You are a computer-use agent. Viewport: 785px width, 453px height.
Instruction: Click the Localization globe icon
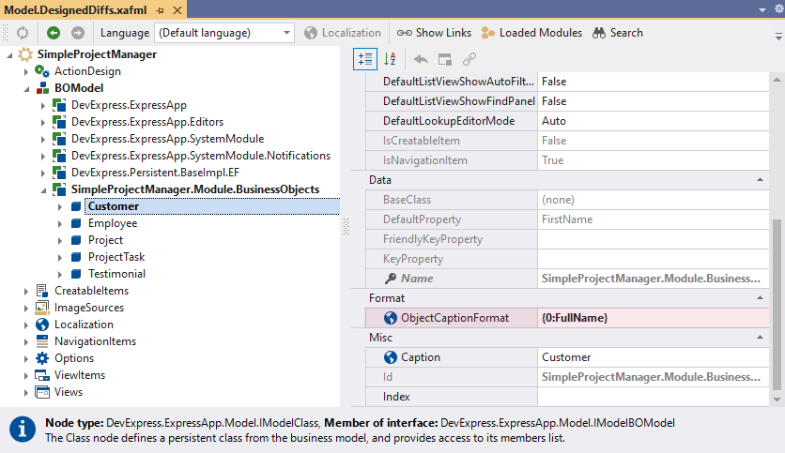click(x=311, y=33)
